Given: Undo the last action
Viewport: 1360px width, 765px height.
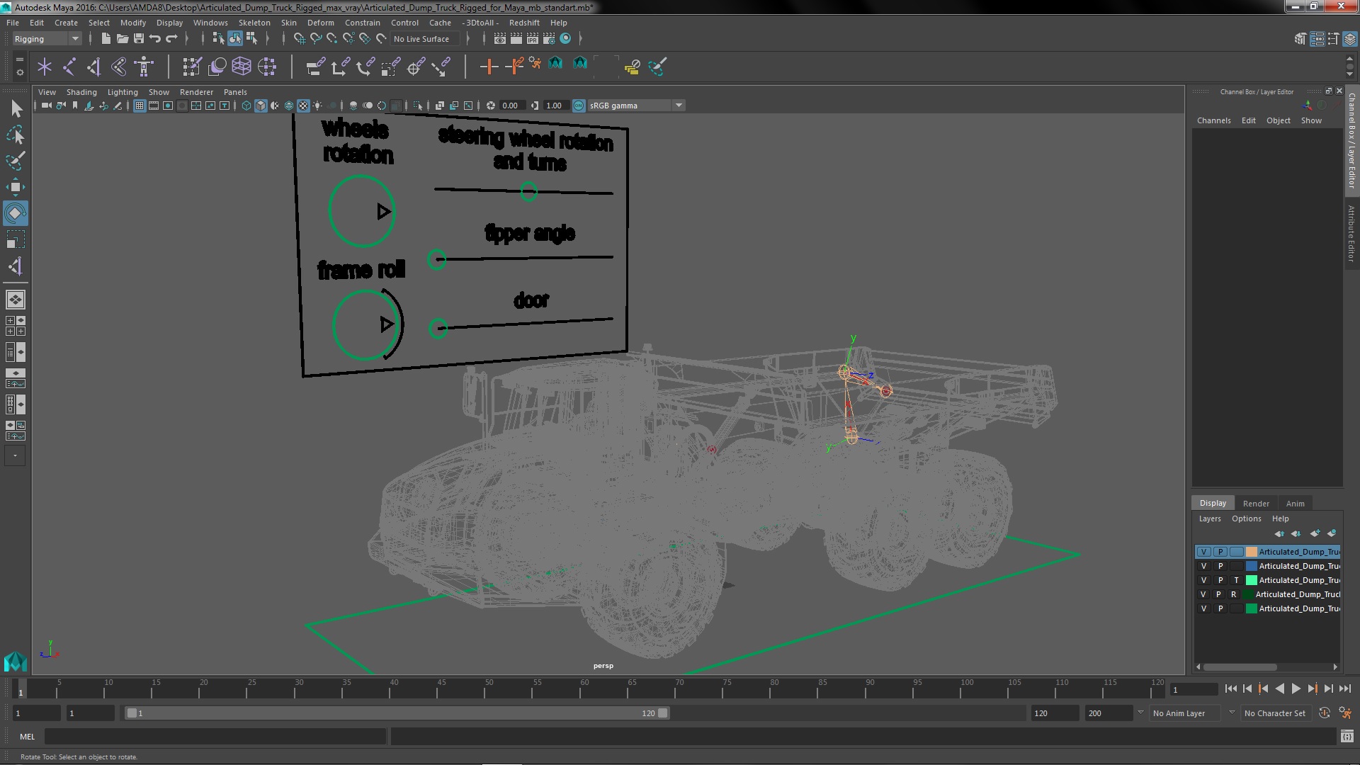Looking at the screenshot, I should [x=155, y=38].
